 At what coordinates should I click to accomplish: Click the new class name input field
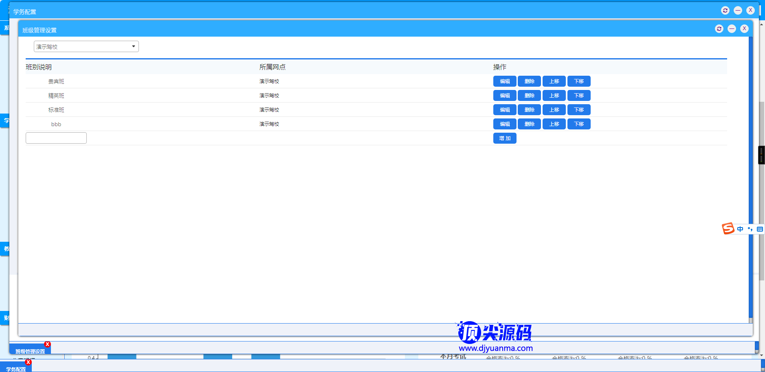coord(56,138)
